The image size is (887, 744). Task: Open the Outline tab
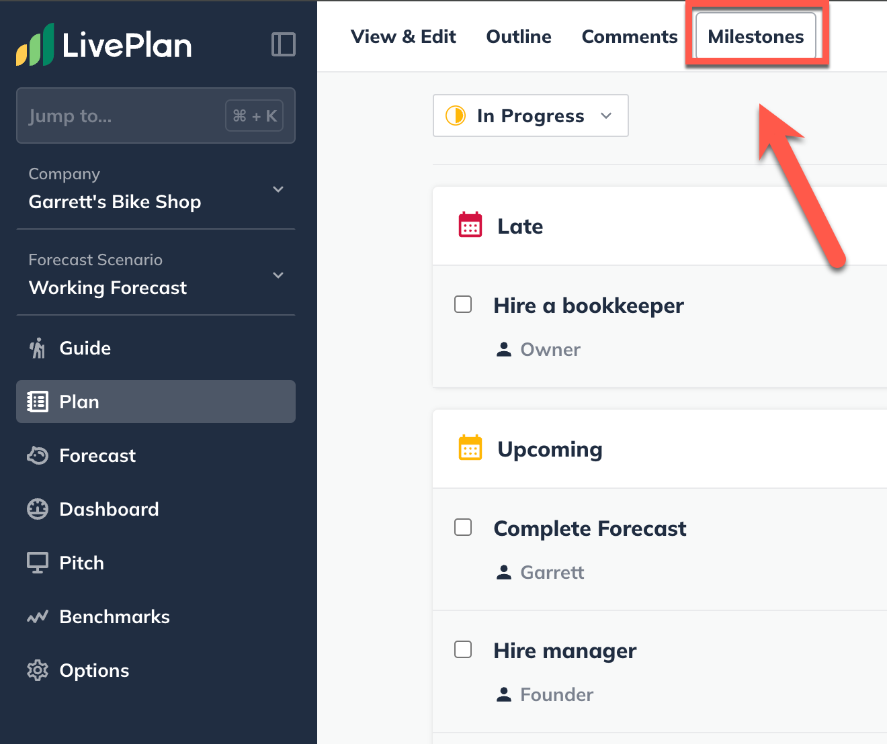(x=519, y=36)
